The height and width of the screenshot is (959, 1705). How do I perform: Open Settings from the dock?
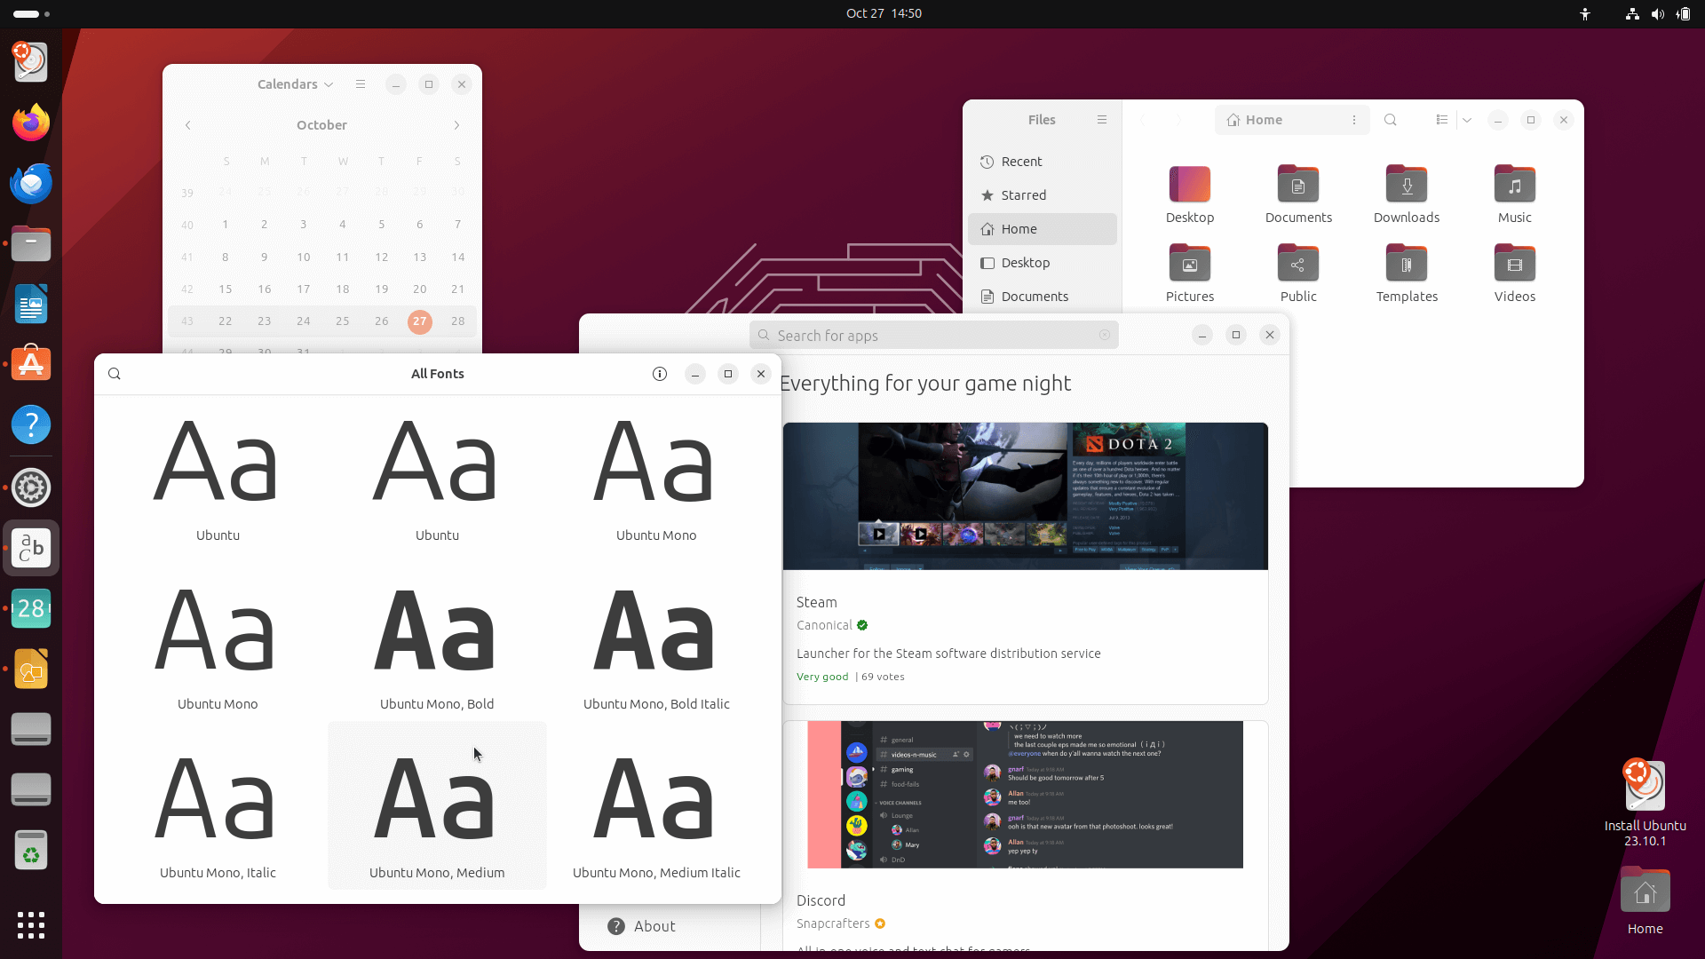click(30, 487)
